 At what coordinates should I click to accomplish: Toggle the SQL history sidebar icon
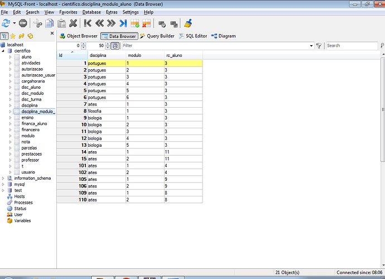coord(22,36)
